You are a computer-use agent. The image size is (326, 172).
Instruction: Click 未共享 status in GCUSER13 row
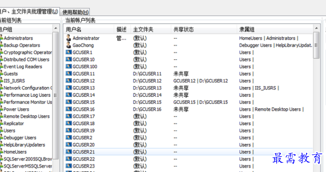coord(181,88)
